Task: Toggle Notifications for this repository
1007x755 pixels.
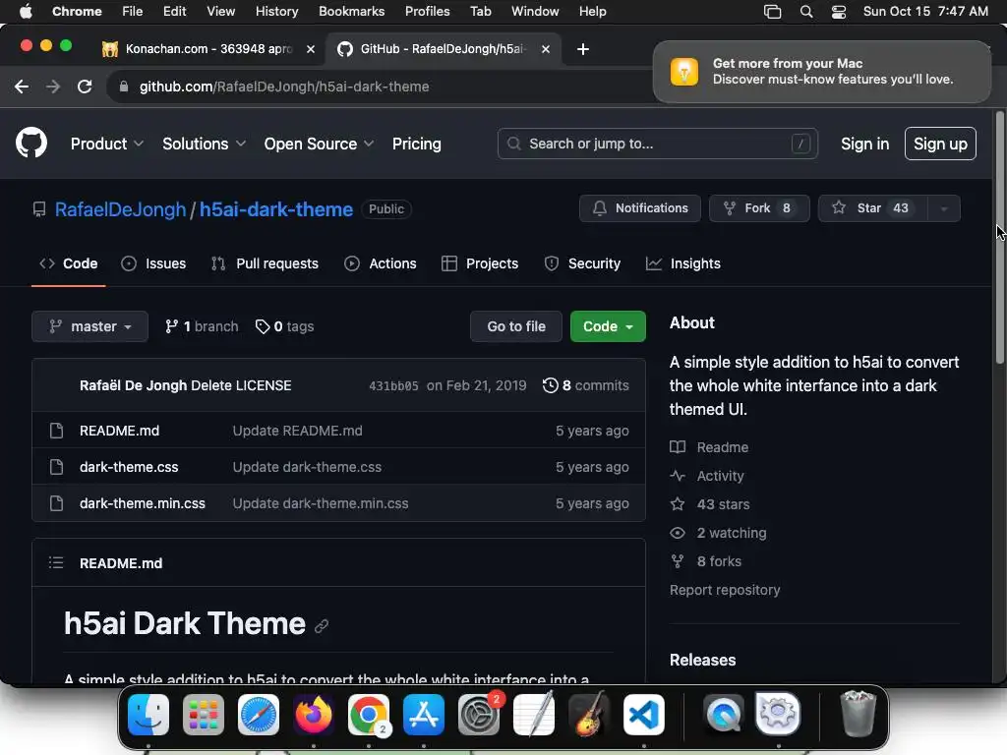Action: [x=639, y=208]
